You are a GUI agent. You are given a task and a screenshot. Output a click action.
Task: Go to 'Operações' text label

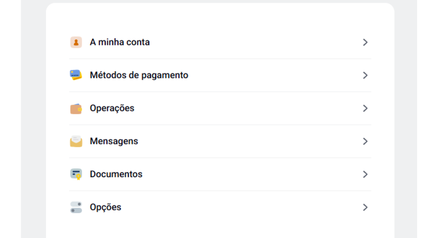112,108
